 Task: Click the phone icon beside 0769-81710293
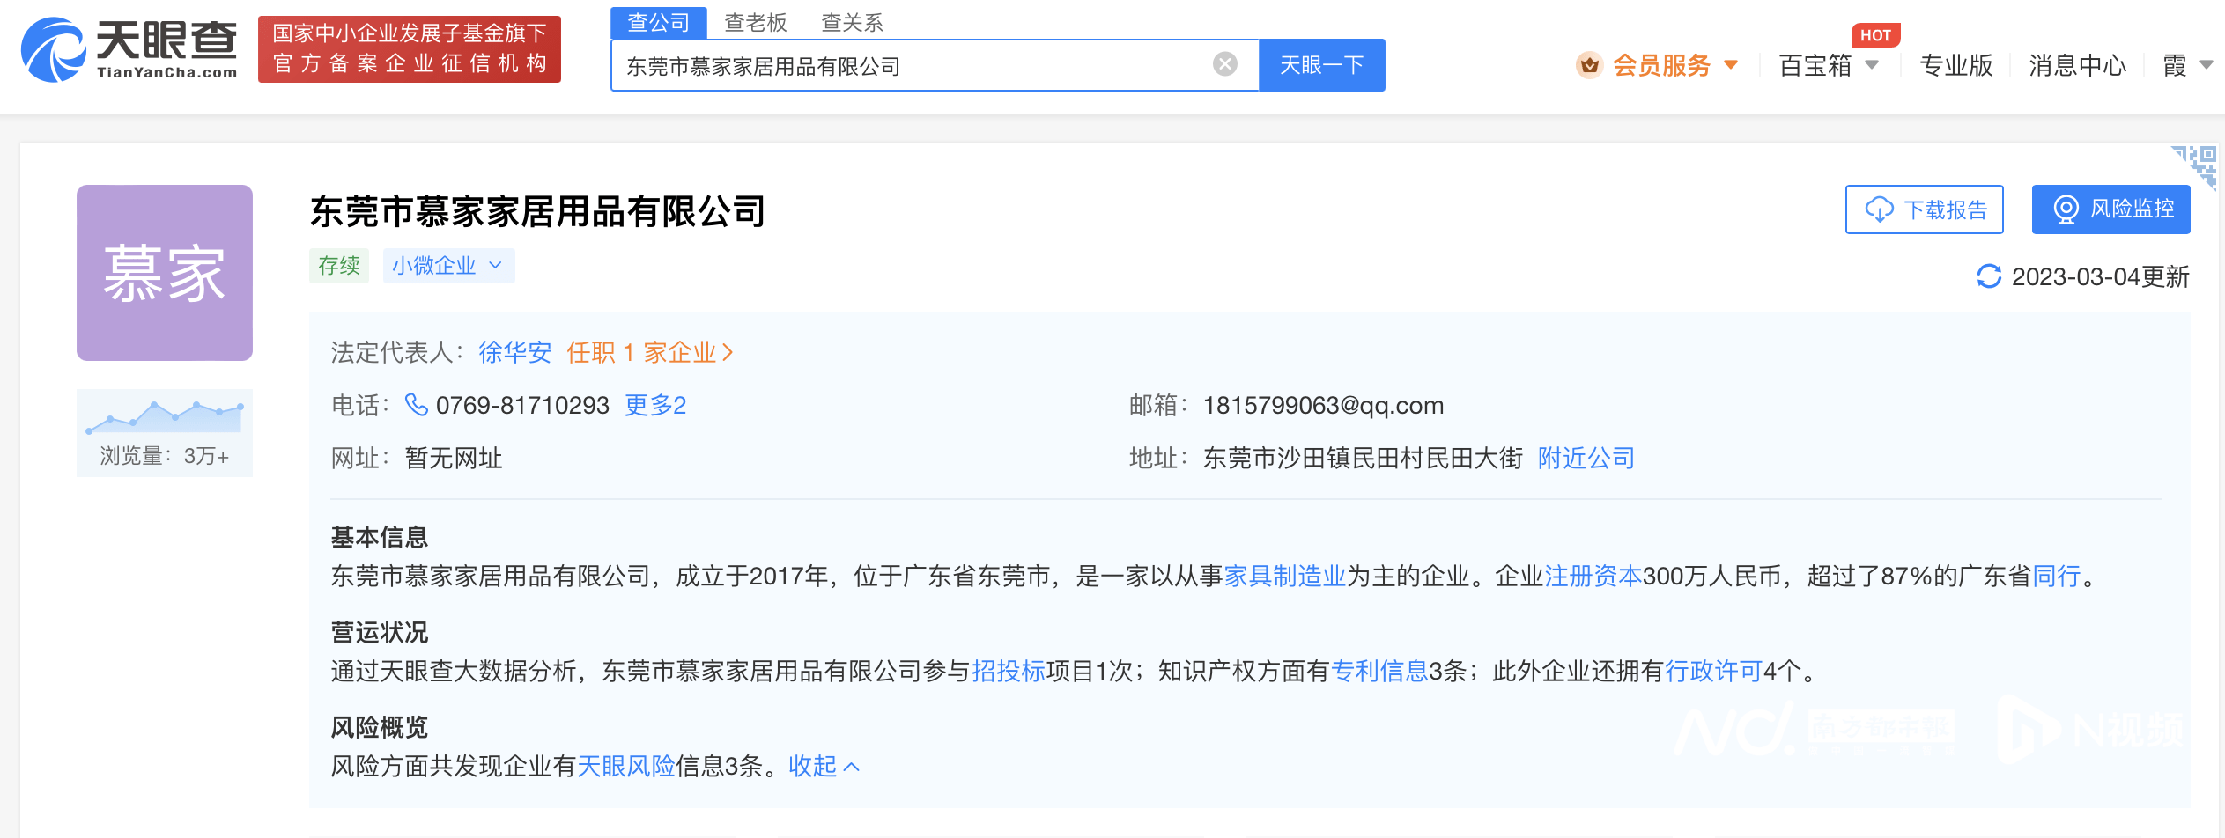416,404
